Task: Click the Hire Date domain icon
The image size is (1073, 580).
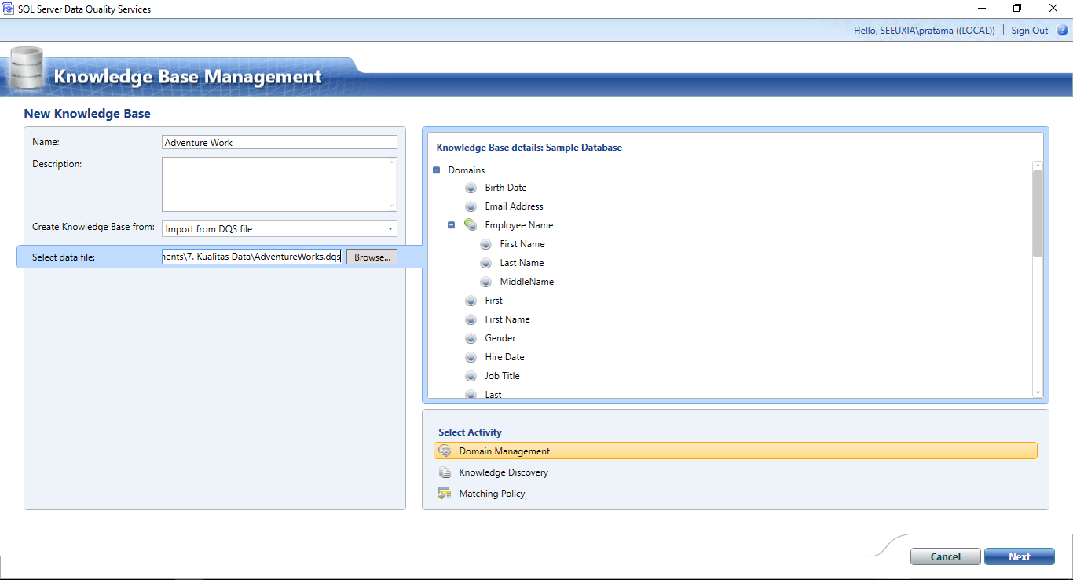Action: 471,357
